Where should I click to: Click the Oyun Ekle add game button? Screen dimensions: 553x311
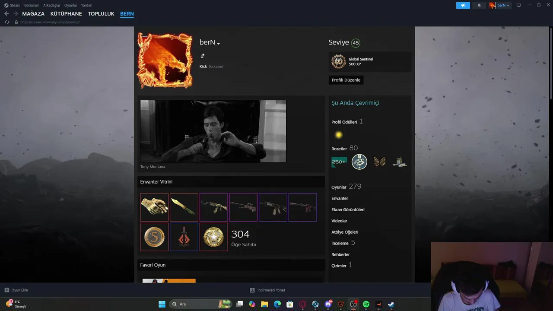[16, 290]
